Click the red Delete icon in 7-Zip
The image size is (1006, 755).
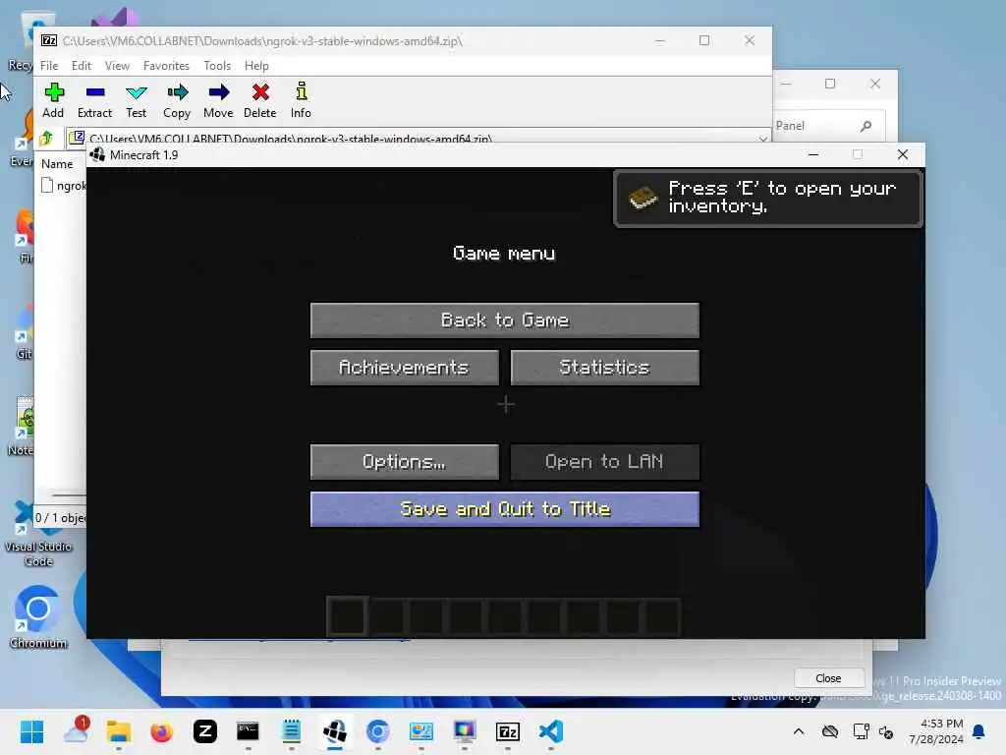pos(259,100)
